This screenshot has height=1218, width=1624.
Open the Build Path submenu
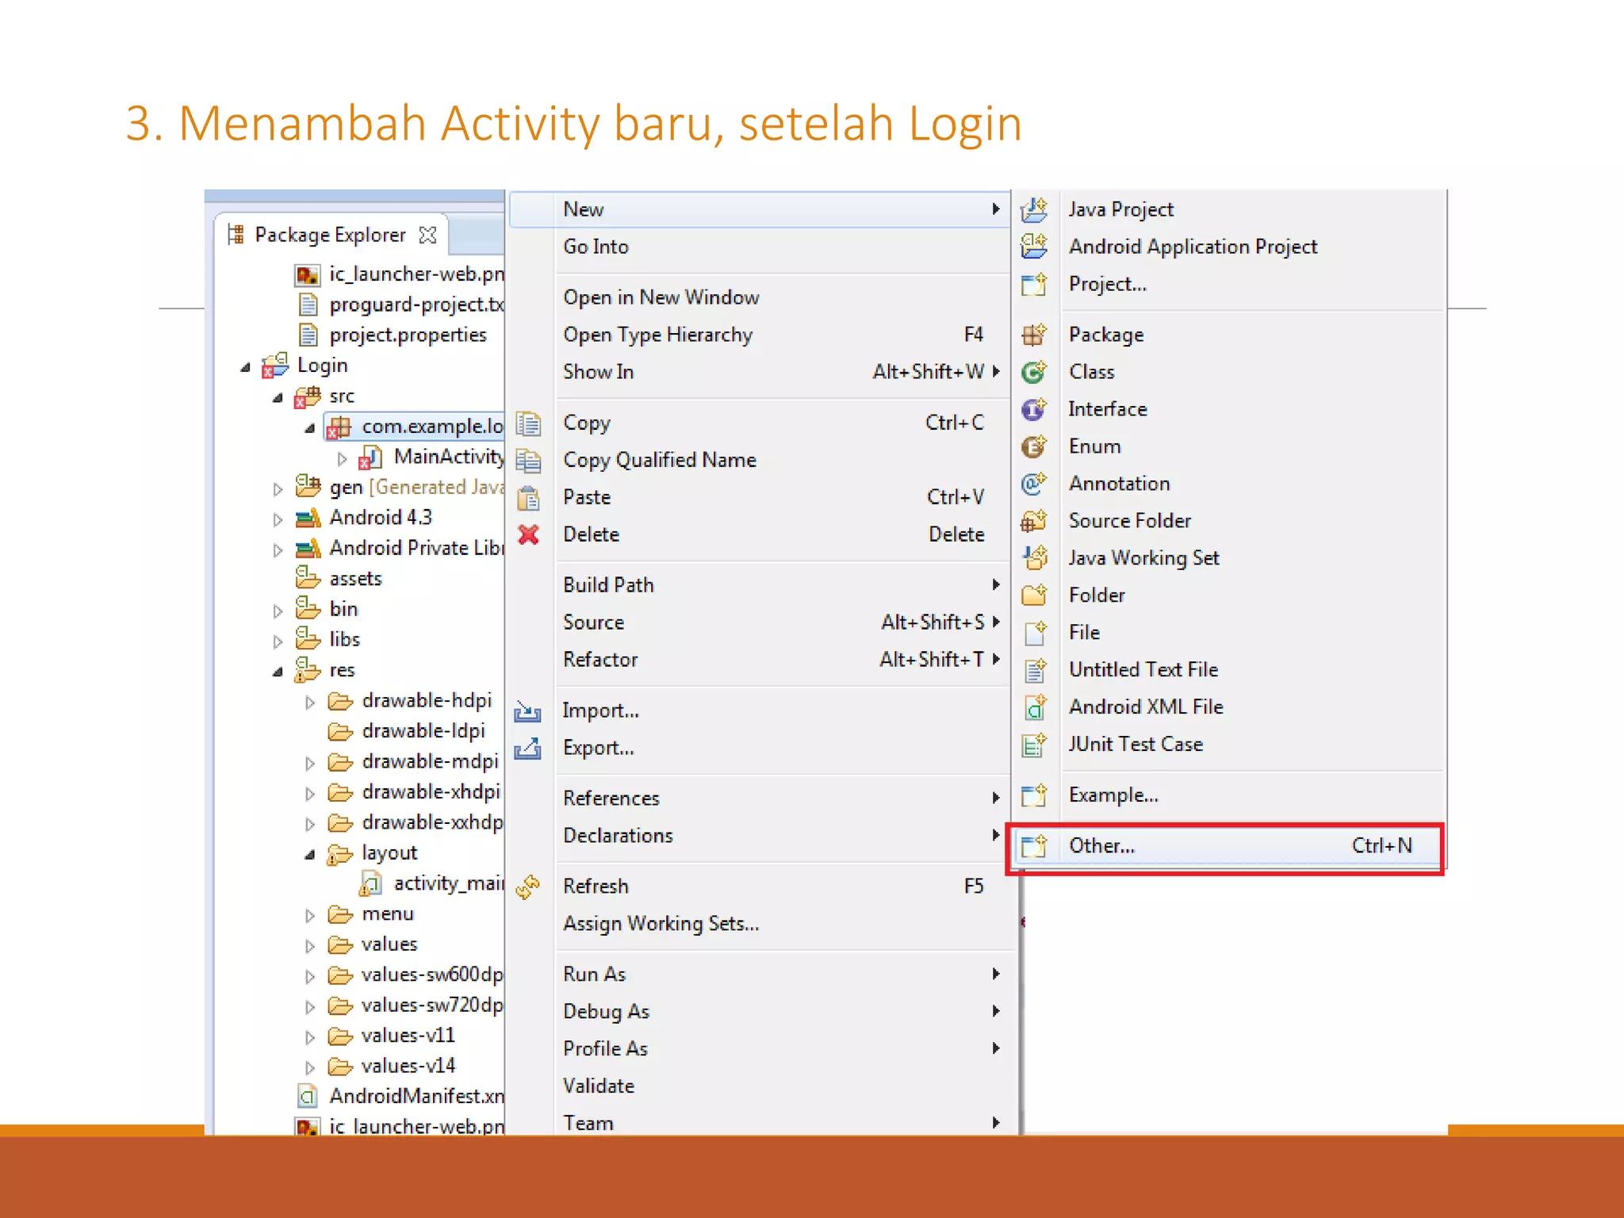click(x=760, y=585)
